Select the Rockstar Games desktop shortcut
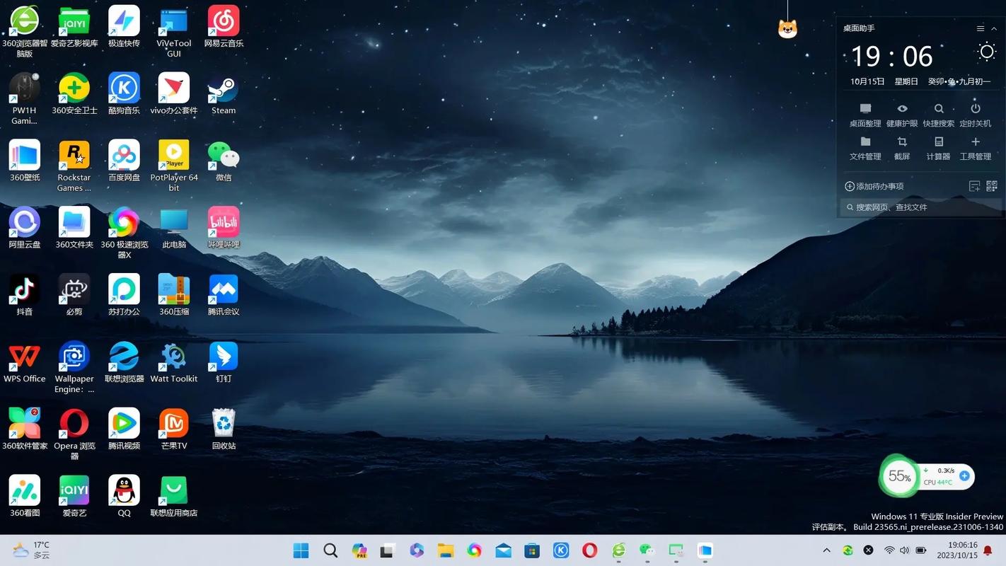 click(74, 166)
